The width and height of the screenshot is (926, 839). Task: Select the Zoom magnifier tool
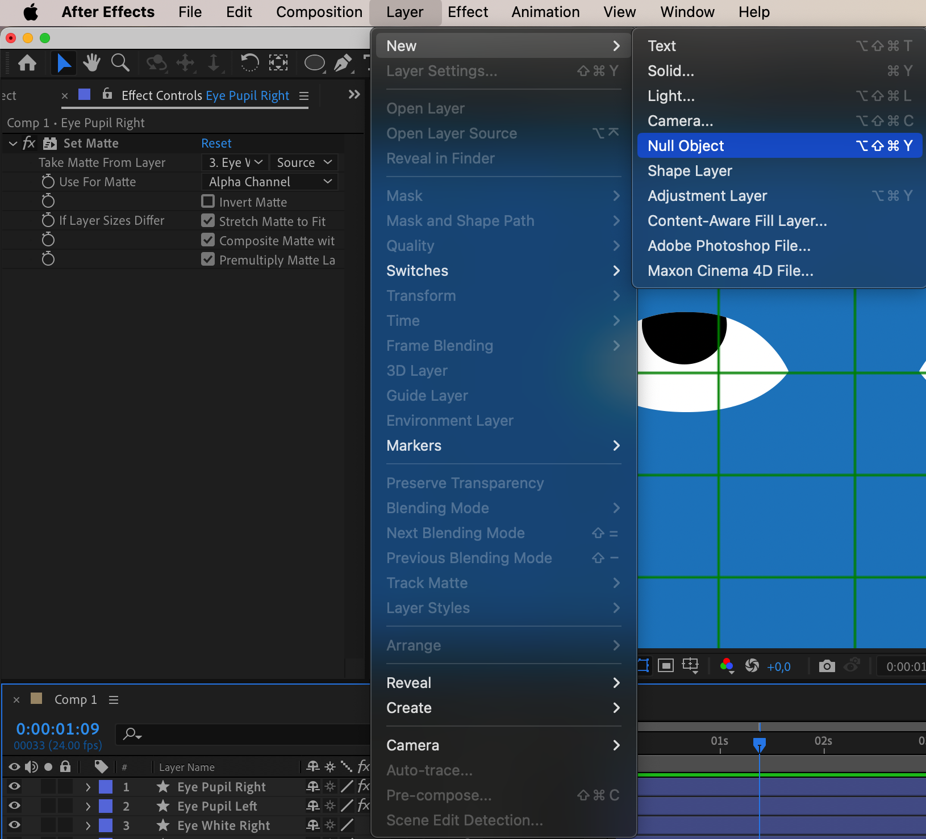[120, 62]
